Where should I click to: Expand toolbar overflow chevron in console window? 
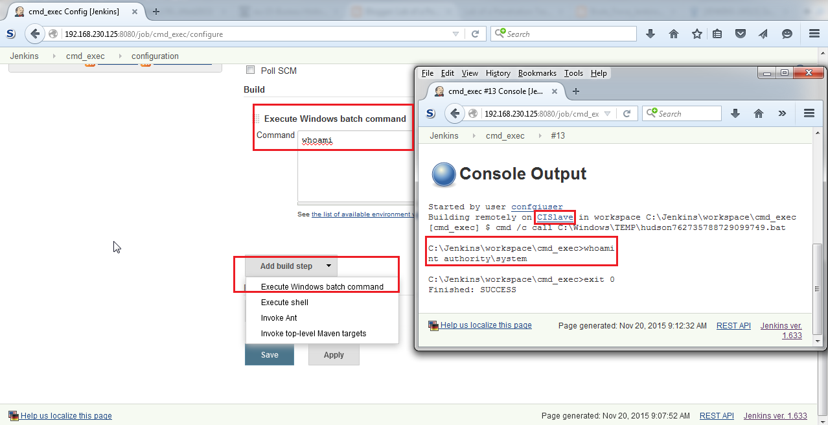click(x=782, y=113)
